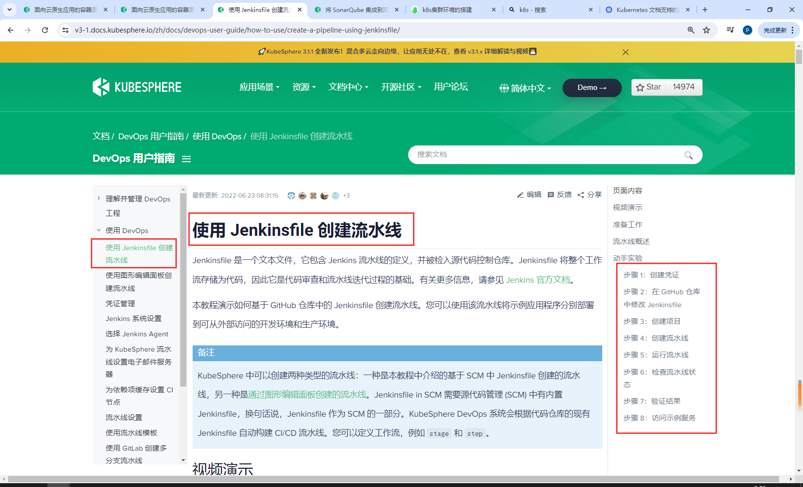Go to 用户论坛
Viewport: 803px width, 487px height.
(x=451, y=87)
